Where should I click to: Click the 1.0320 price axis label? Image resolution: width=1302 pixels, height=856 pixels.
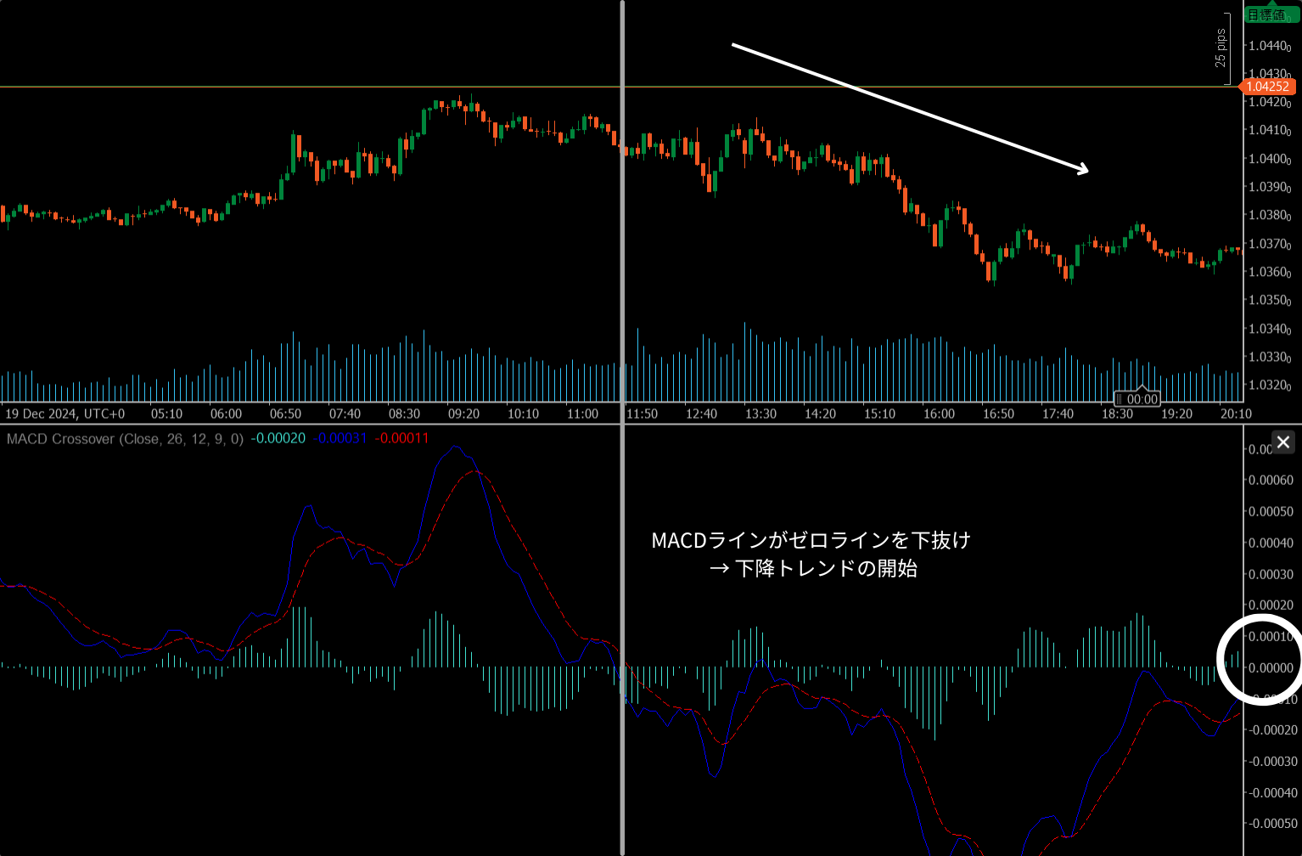(1271, 386)
